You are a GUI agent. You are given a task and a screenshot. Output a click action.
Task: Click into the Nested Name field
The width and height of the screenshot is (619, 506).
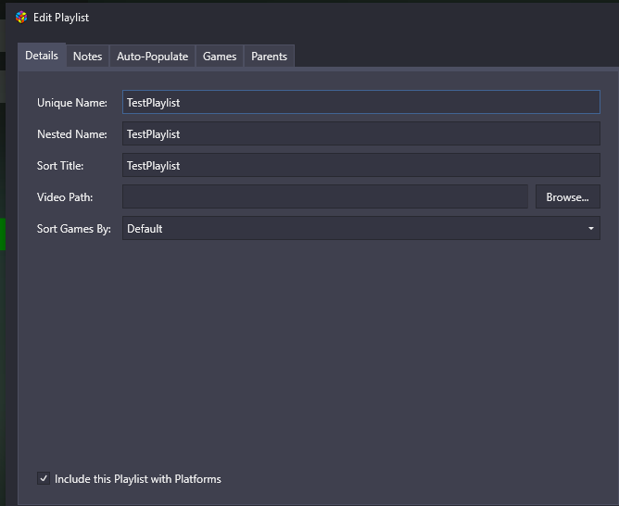point(361,133)
